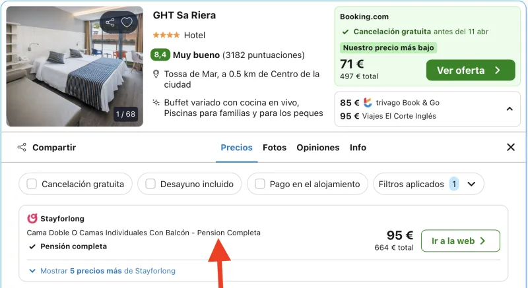Click the Compartir label

point(54,148)
